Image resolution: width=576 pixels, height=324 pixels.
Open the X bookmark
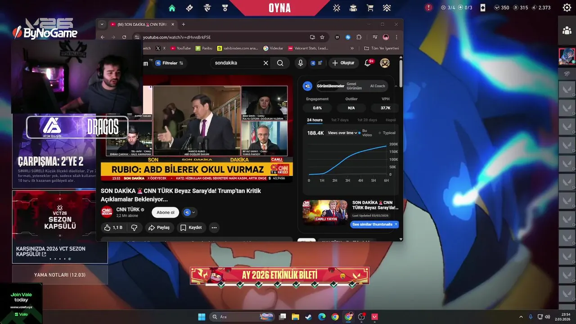(161, 48)
